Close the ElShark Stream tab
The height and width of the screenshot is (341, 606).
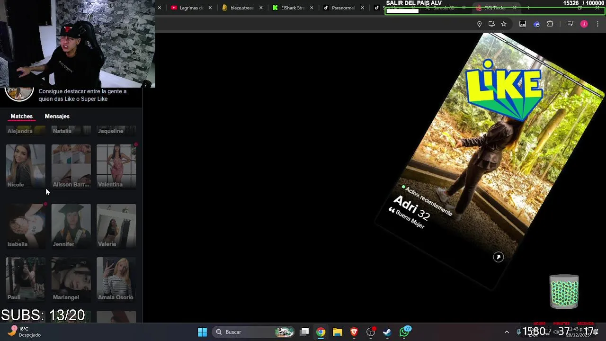312,8
